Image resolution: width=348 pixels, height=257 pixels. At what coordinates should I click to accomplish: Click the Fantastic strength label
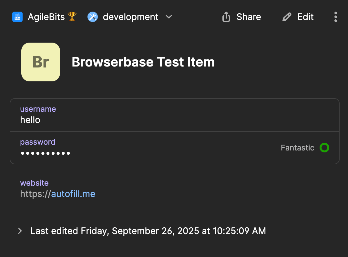pyautogui.click(x=297, y=148)
